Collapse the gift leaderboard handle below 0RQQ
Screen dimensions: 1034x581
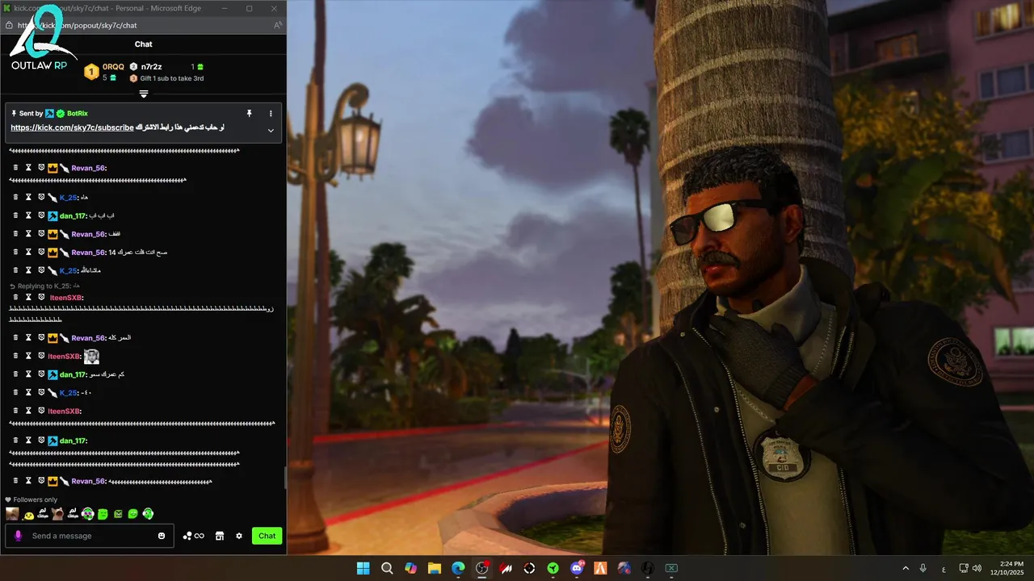coord(144,94)
